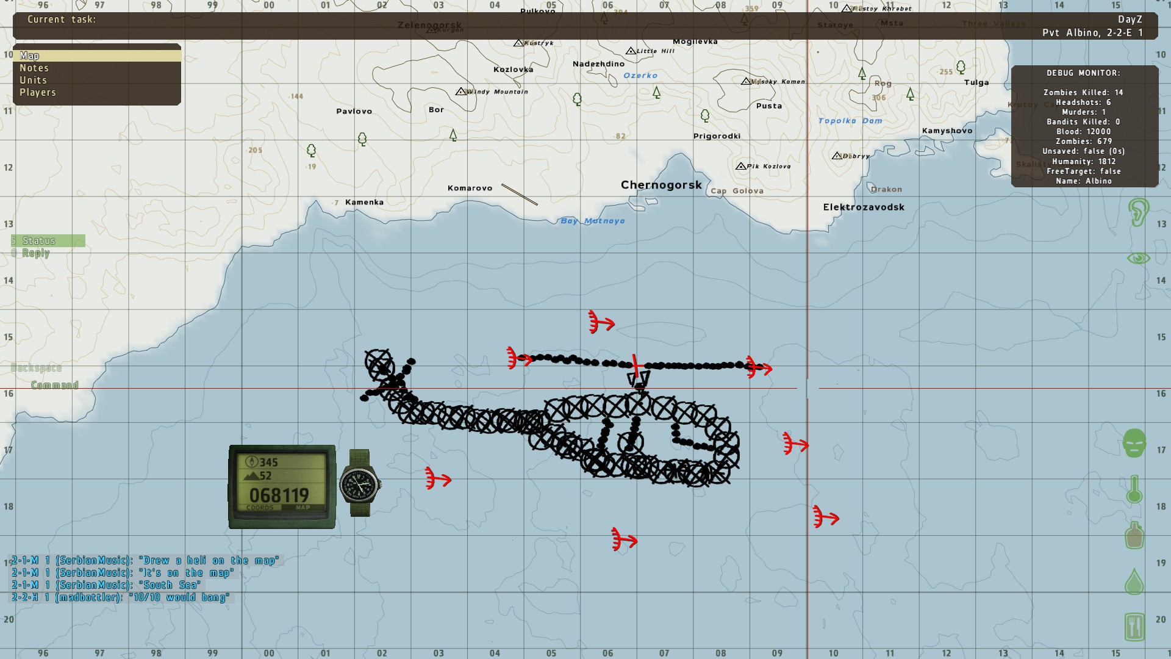The height and width of the screenshot is (659, 1171).
Task: Click the ear noise indicator icon
Action: pos(1137,212)
